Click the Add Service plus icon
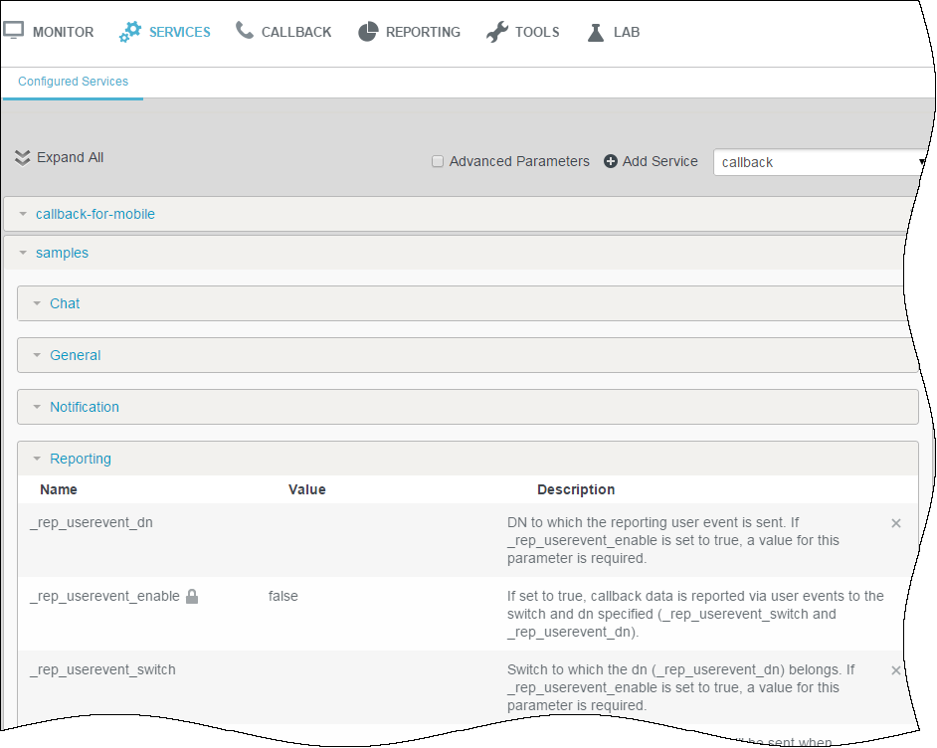Screen dimensions: 937x748 pos(611,161)
